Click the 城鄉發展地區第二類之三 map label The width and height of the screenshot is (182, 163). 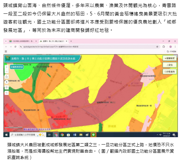[106, 103]
